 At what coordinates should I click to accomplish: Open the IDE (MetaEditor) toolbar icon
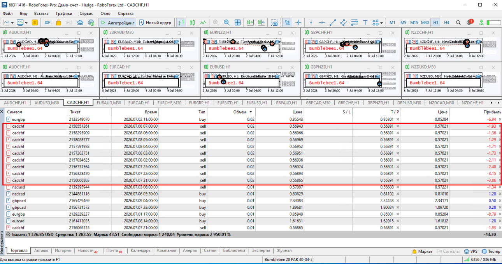[x=47, y=23]
